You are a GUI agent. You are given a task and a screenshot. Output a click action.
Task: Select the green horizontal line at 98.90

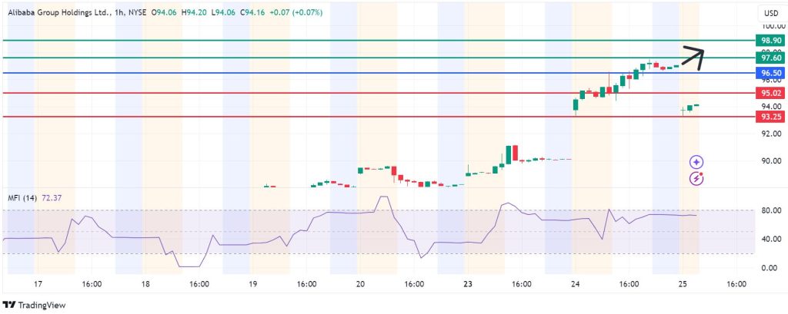377,40
